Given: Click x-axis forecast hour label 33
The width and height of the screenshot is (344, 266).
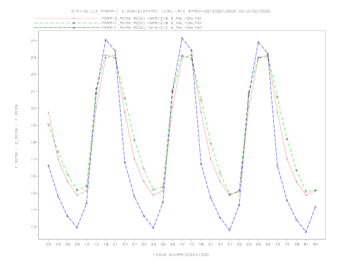Looking at the screenshot, I should pos(153,244).
